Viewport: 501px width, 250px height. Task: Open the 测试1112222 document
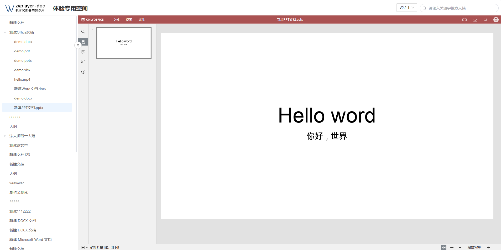pyautogui.click(x=20, y=211)
